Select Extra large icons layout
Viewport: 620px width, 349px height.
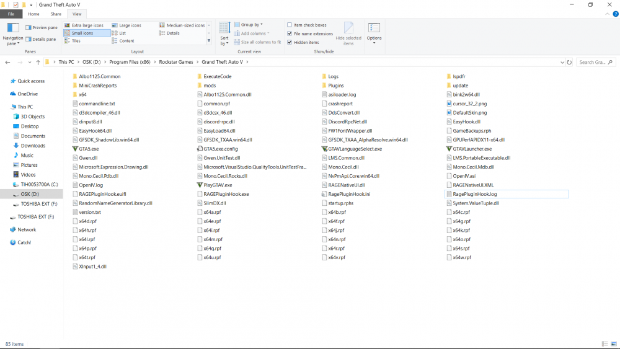coord(84,25)
